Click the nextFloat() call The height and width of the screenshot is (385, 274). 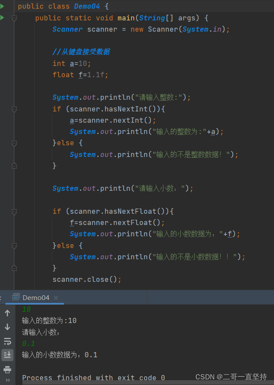(x=137, y=223)
